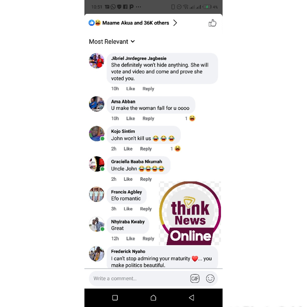Open the emoji smiley picker
This screenshot has height=307, width=307.
[x=210, y=278]
